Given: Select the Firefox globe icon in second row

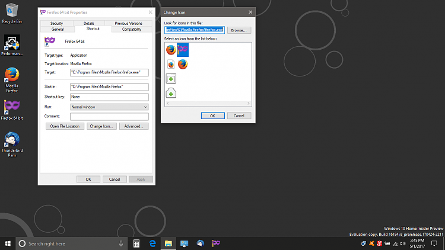Looking at the screenshot, I should pyautogui.click(x=183, y=65).
